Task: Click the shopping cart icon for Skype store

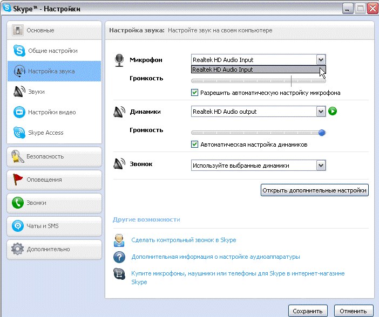Action: point(119,274)
